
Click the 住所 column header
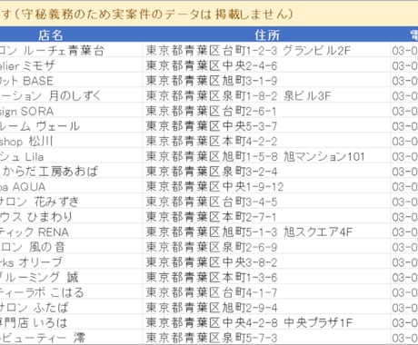point(266,34)
